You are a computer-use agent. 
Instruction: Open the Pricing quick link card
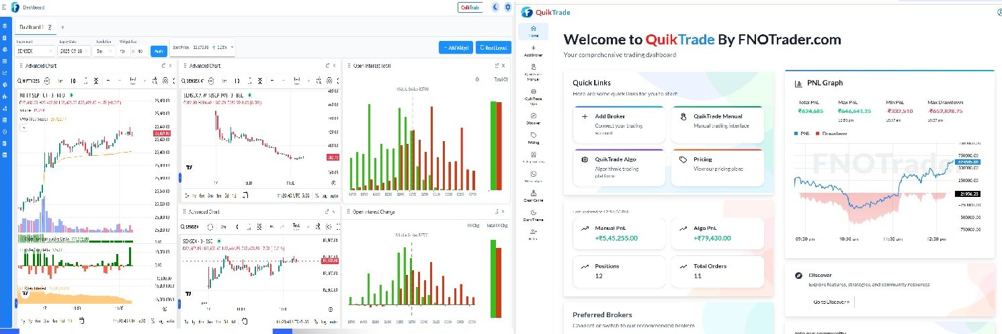(717, 167)
